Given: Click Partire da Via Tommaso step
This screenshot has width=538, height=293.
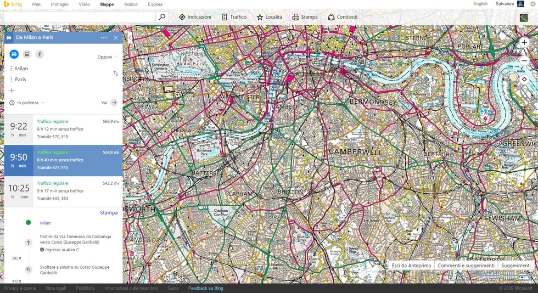Looking at the screenshot, I should pos(76,239).
